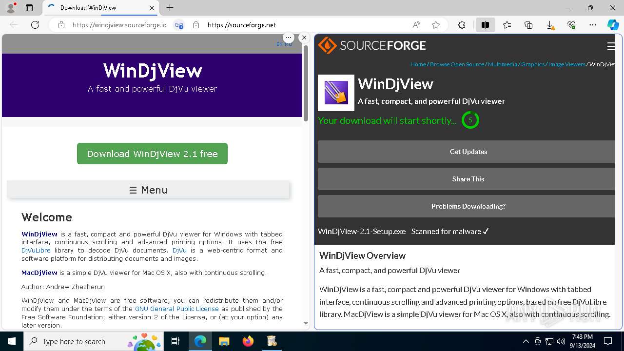Open Firefox from the taskbar
This screenshot has width=624, height=351.
point(248,341)
